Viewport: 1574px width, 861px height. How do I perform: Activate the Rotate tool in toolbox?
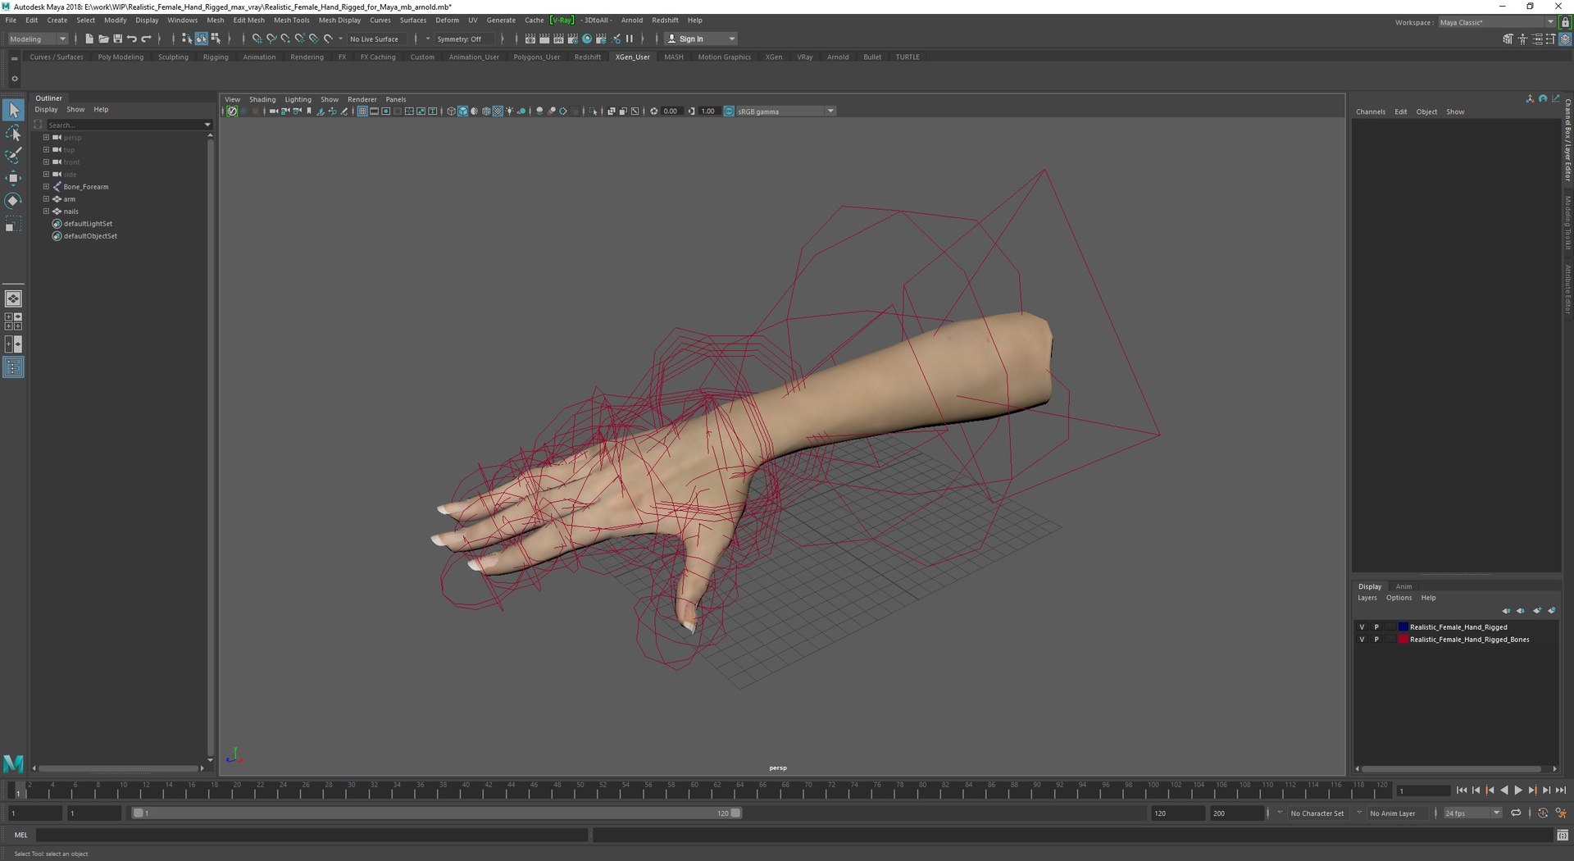tap(13, 201)
